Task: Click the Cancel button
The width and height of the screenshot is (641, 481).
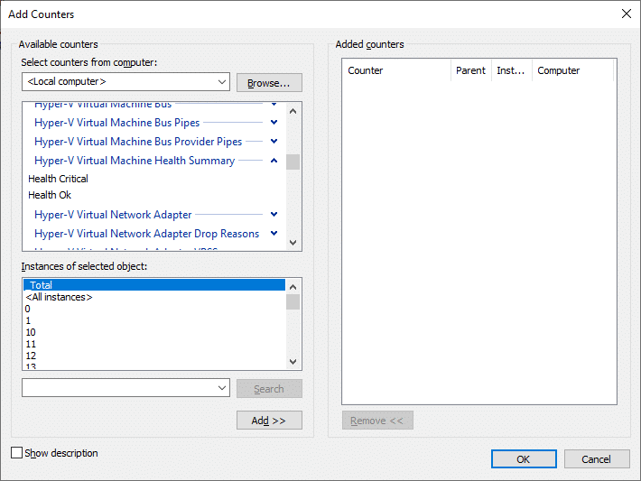Action: click(597, 459)
